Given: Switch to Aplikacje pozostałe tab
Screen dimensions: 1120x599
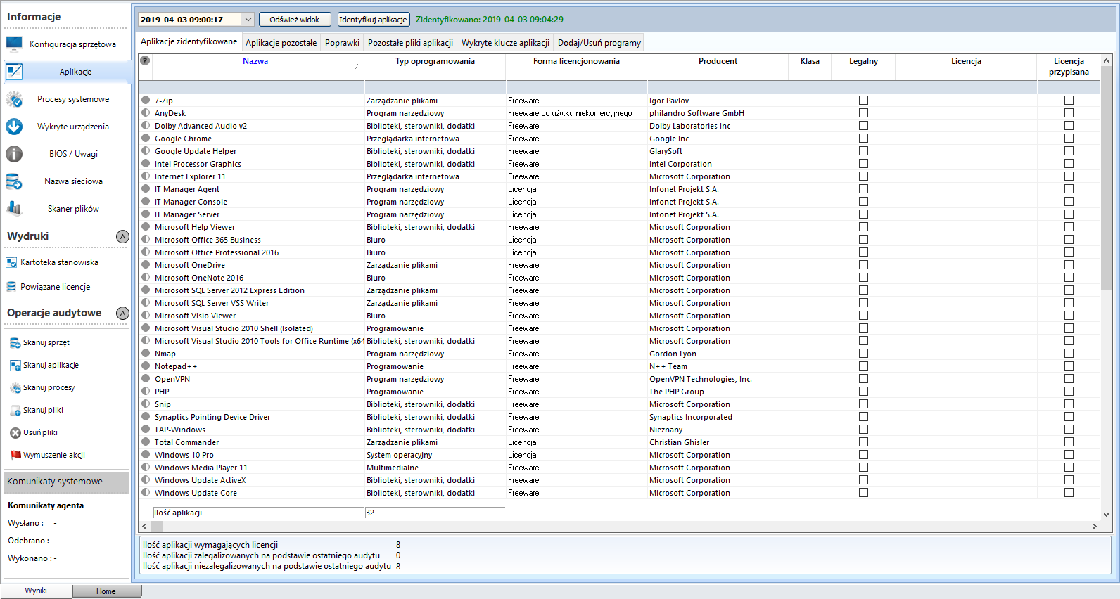Looking at the screenshot, I should [x=281, y=43].
